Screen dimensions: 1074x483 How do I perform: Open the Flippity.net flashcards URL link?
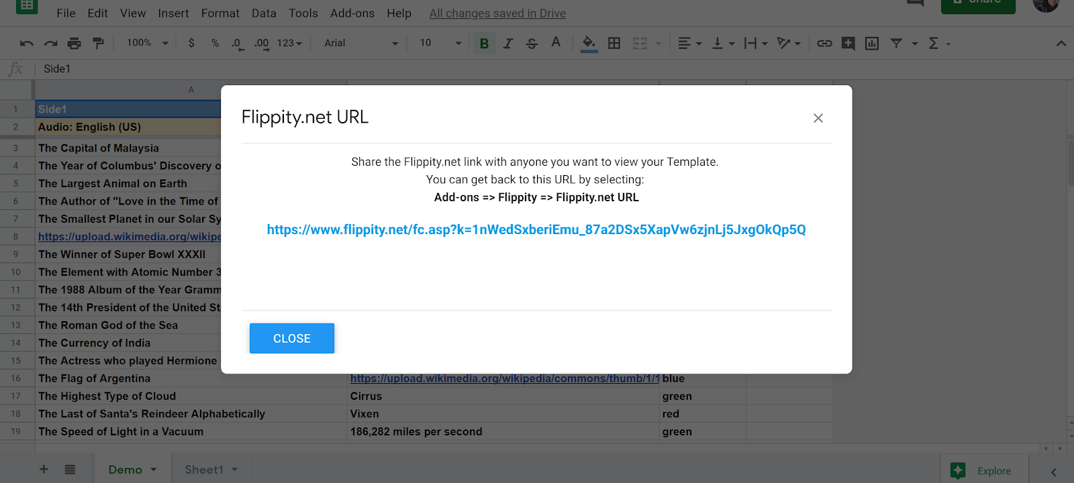[x=536, y=229]
